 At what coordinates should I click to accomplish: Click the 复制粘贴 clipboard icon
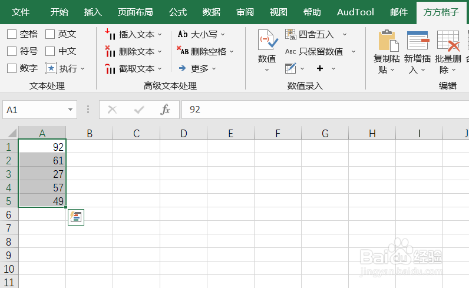(388, 41)
